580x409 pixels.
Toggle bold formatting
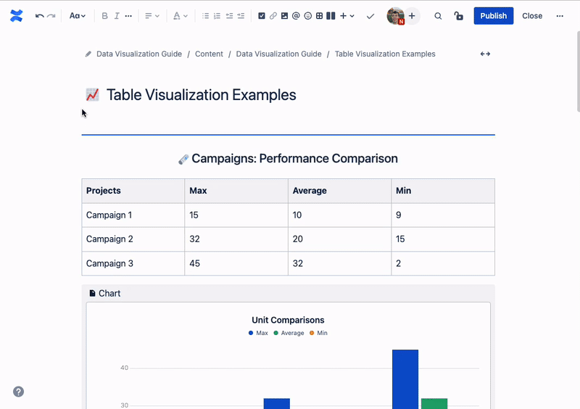(104, 16)
